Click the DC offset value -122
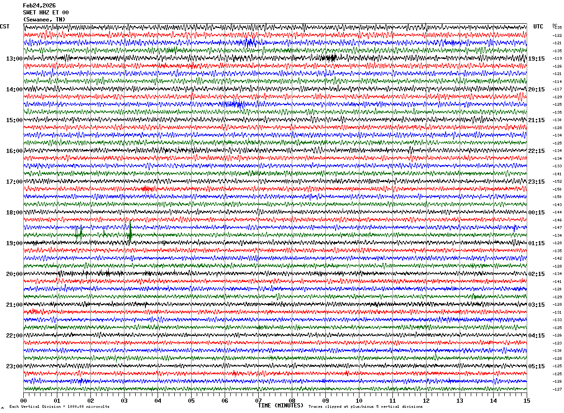The width and height of the screenshot is (564, 413). 557,35
